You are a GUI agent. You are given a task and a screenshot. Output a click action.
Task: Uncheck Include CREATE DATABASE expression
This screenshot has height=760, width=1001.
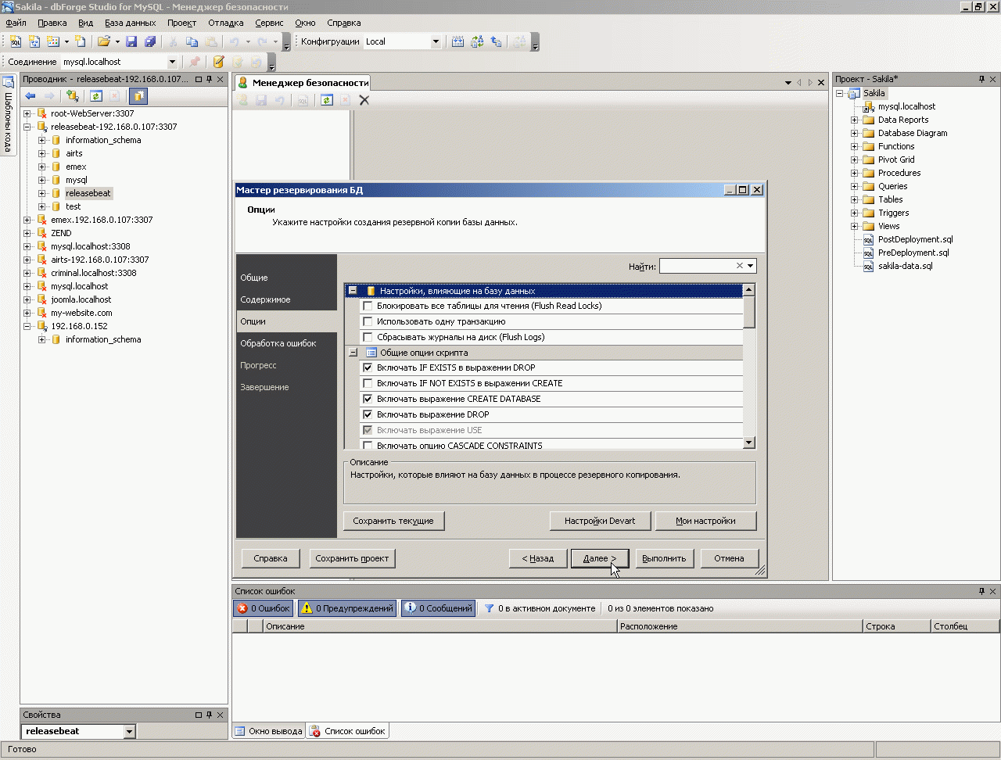368,399
